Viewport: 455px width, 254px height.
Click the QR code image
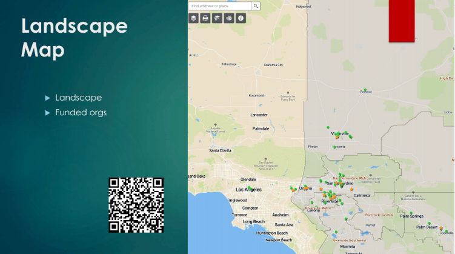point(136,205)
